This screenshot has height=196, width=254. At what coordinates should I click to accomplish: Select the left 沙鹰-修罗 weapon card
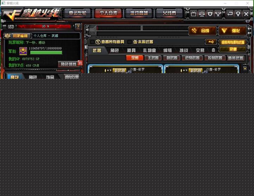click(125, 69)
